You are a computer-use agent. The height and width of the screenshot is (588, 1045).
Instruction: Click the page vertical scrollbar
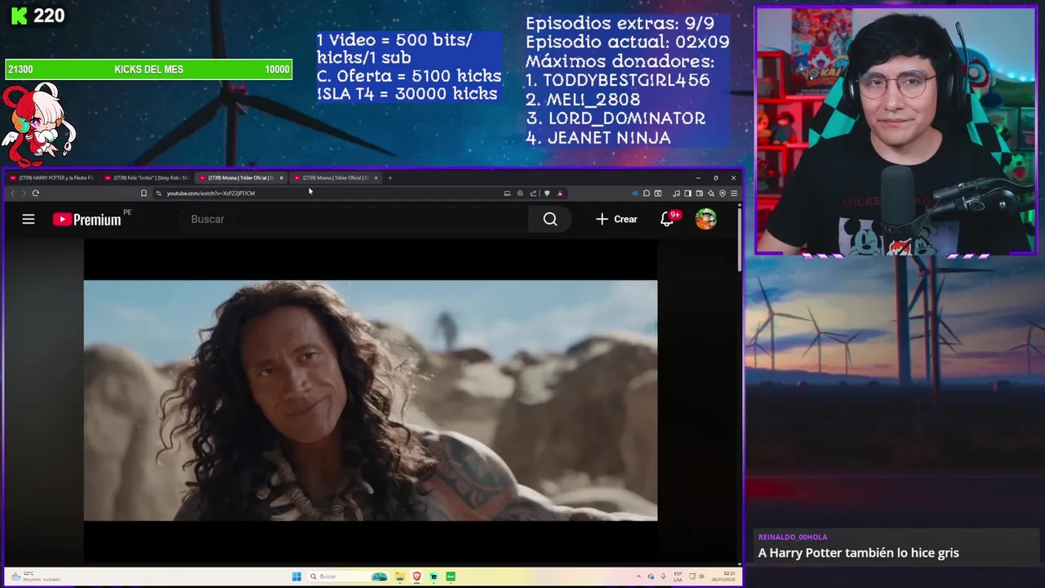click(x=739, y=238)
